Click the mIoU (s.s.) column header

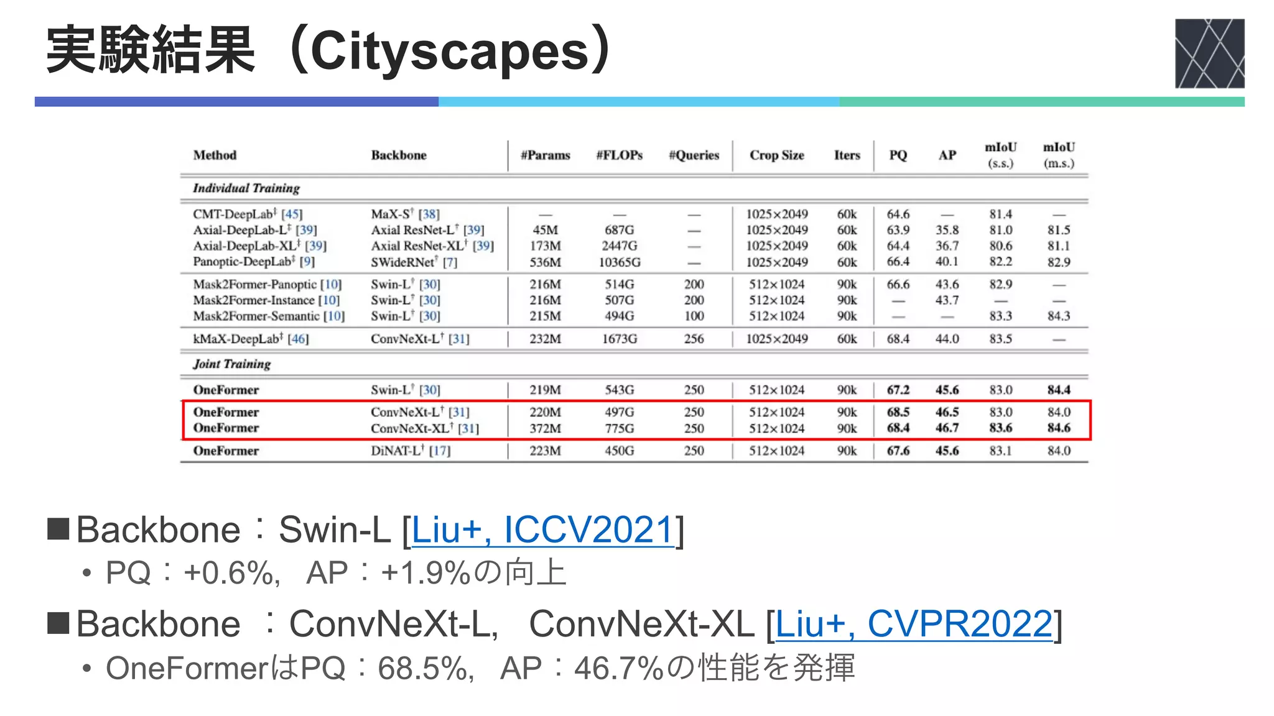pos(1000,155)
